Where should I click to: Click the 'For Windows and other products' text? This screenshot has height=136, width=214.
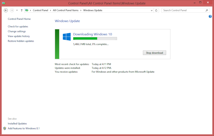point(123,72)
